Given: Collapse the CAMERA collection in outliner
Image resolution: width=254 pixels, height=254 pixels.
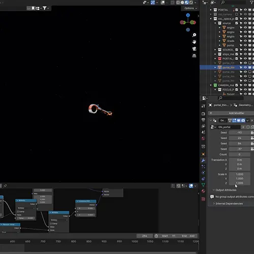Looking at the screenshot, I should click(211, 85).
